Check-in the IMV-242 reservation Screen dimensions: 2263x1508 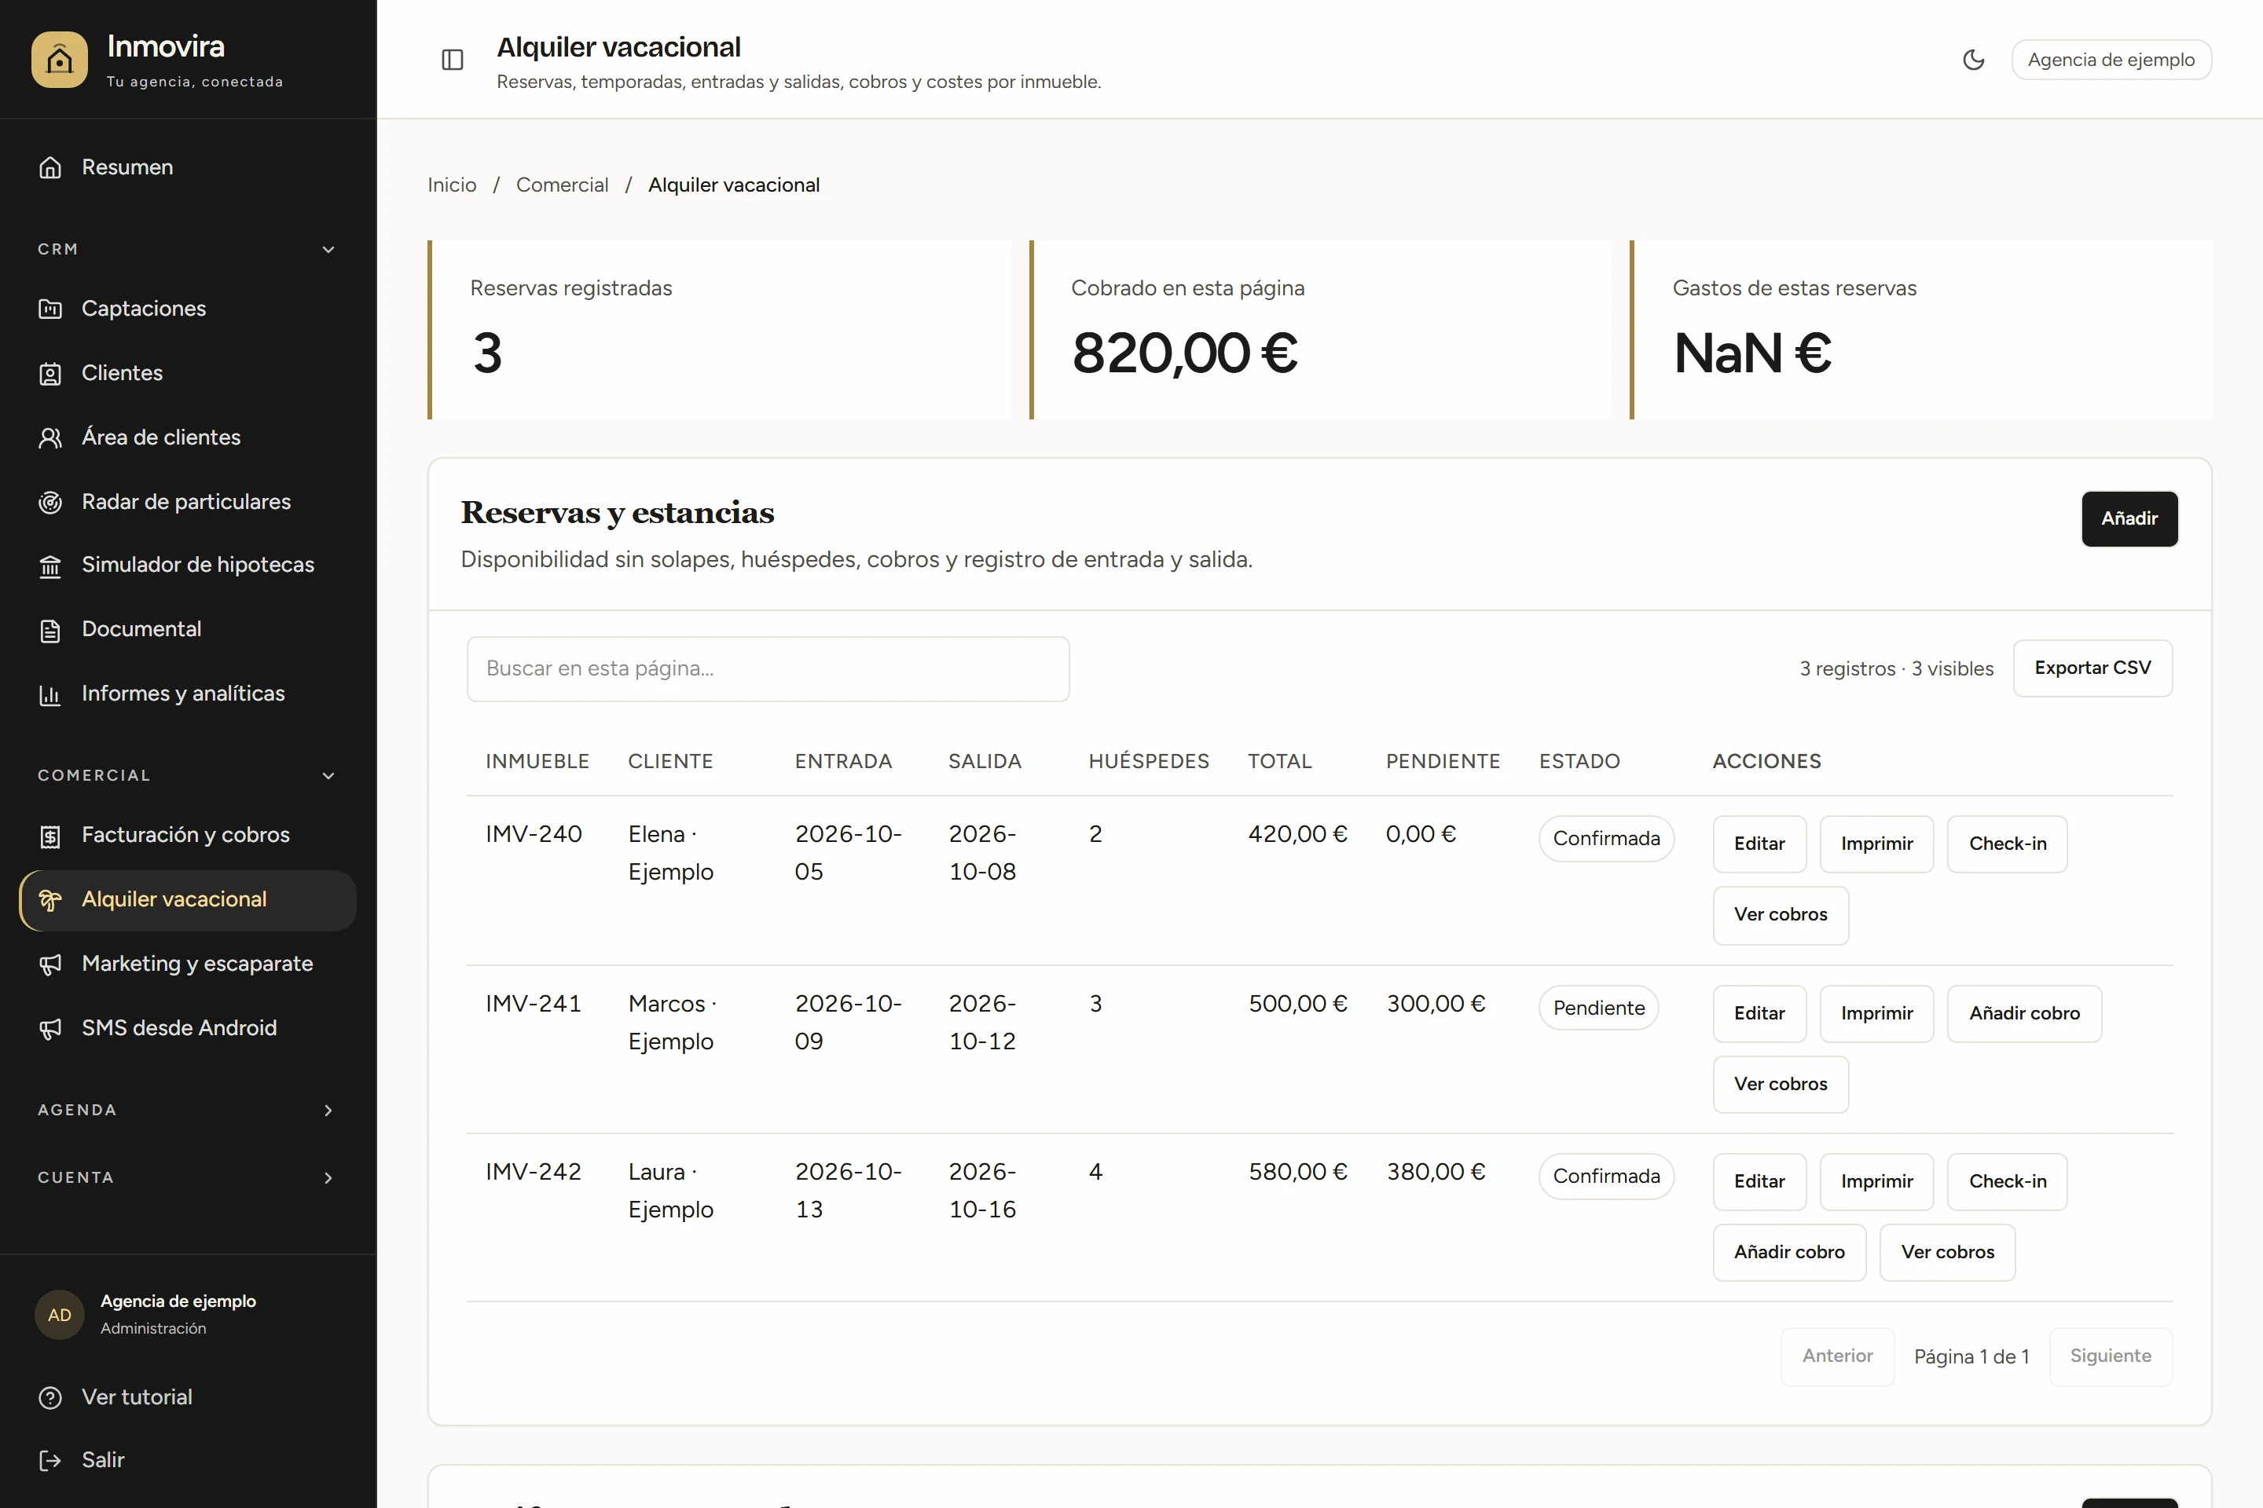(2007, 1181)
